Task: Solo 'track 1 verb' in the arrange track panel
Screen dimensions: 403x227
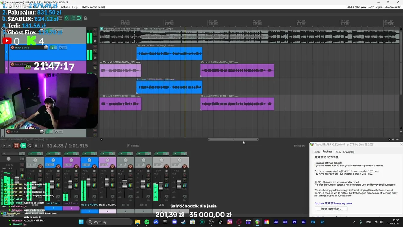Action: [x=95, y=51]
